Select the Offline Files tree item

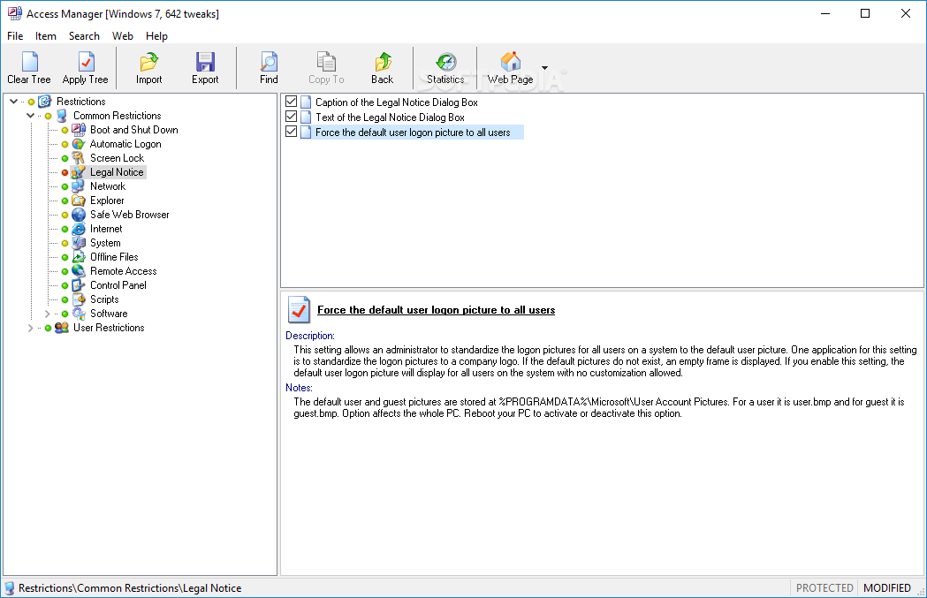click(114, 257)
